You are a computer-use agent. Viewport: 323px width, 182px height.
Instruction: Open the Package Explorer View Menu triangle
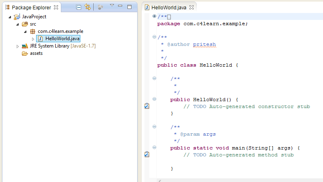[112, 5]
